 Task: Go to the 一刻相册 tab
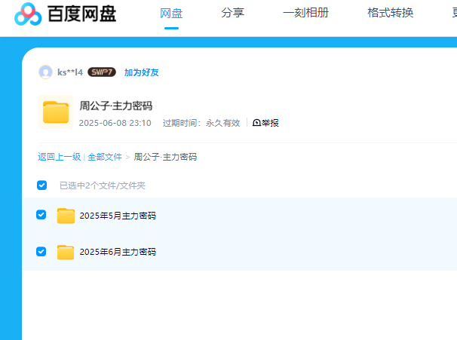[305, 14]
